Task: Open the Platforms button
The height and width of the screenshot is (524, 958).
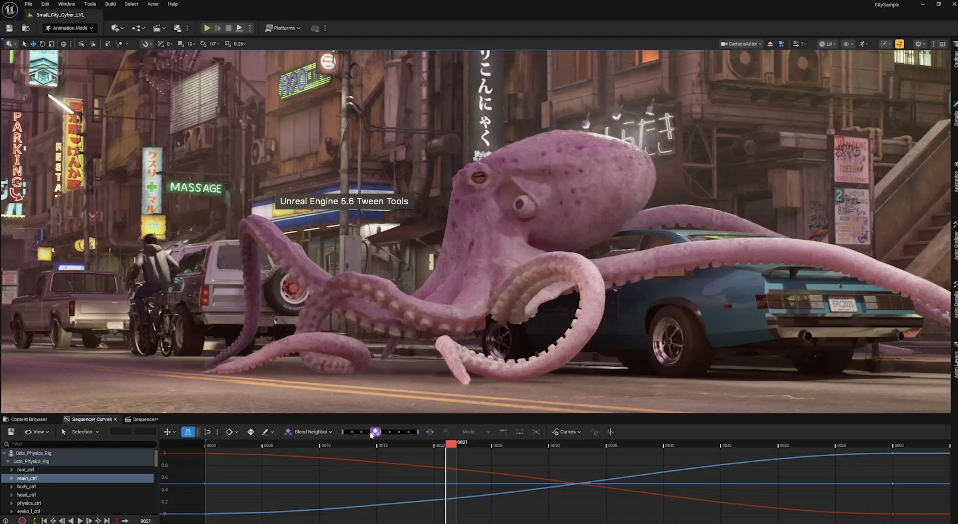Action: pos(283,28)
